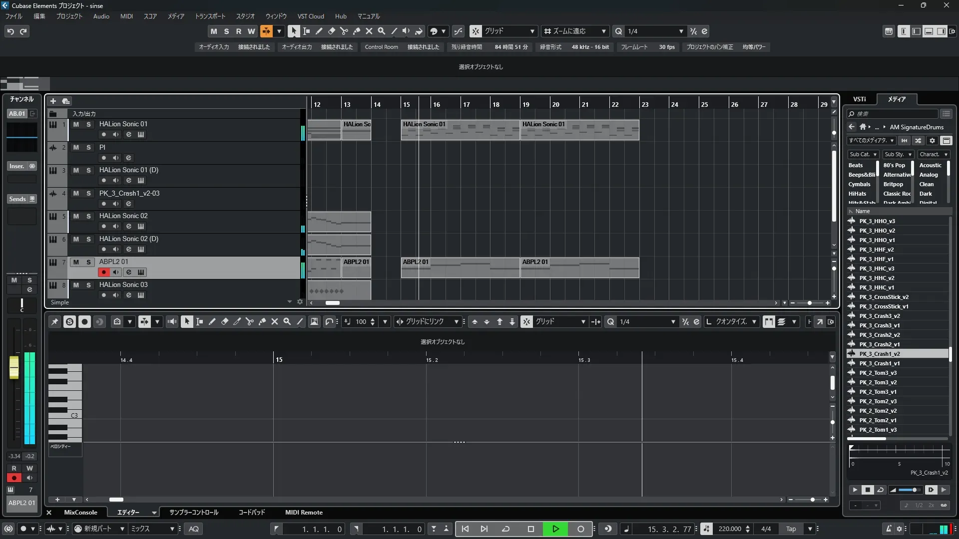This screenshot has height=539, width=959.
Task: Select the Draw pencil tool in top toolbar
Action: (x=319, y=31)
